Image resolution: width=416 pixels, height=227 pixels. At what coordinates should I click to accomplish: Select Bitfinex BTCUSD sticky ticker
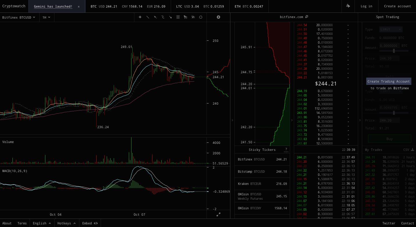(x=262, y=159)
